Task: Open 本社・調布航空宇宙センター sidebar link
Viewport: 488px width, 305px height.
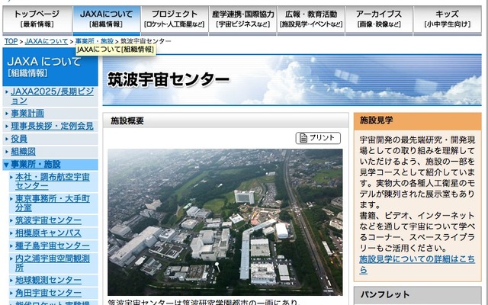Action: [x=53, y=181]
